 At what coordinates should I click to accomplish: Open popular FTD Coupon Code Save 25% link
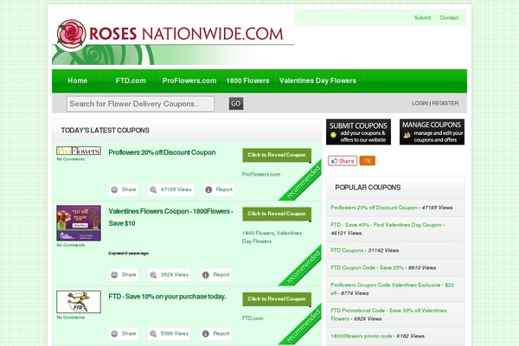367,267
